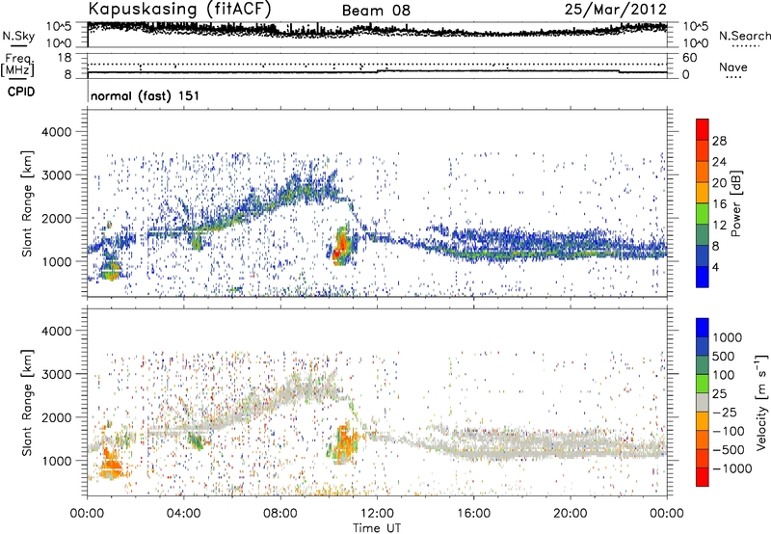Image resolution: width=771 pixels, height=534 pixels.
Task: Click the '08:00' time axis tick label
Action: [280, 514]
